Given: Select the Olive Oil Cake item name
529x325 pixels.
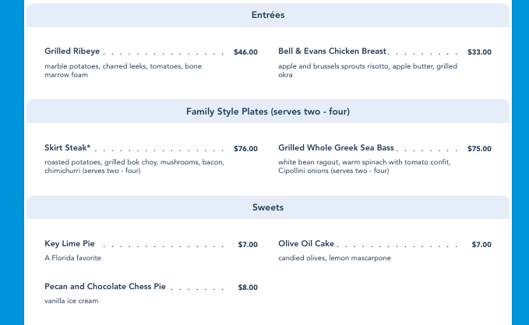Looking at the screenshot, I should (306, 244).
